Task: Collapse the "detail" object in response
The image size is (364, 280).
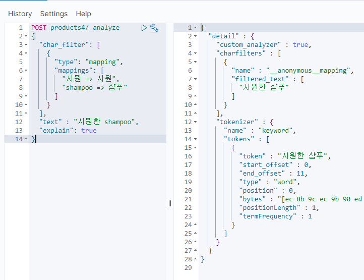Action: (195, 36)
